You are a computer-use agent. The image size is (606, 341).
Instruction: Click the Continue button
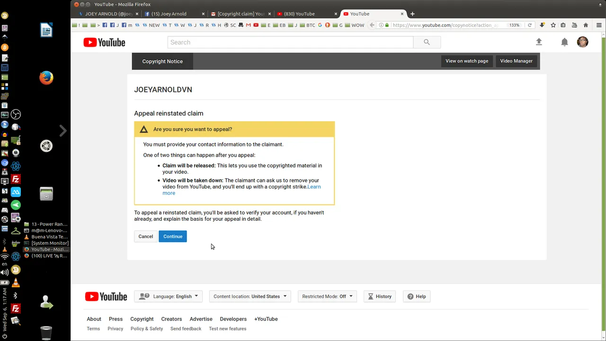[x=173, y=236]
